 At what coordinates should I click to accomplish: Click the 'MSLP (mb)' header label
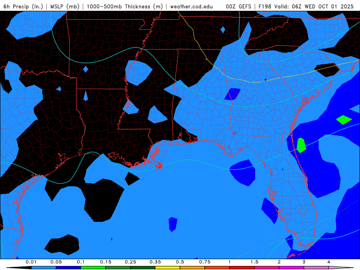pos(65,6)
